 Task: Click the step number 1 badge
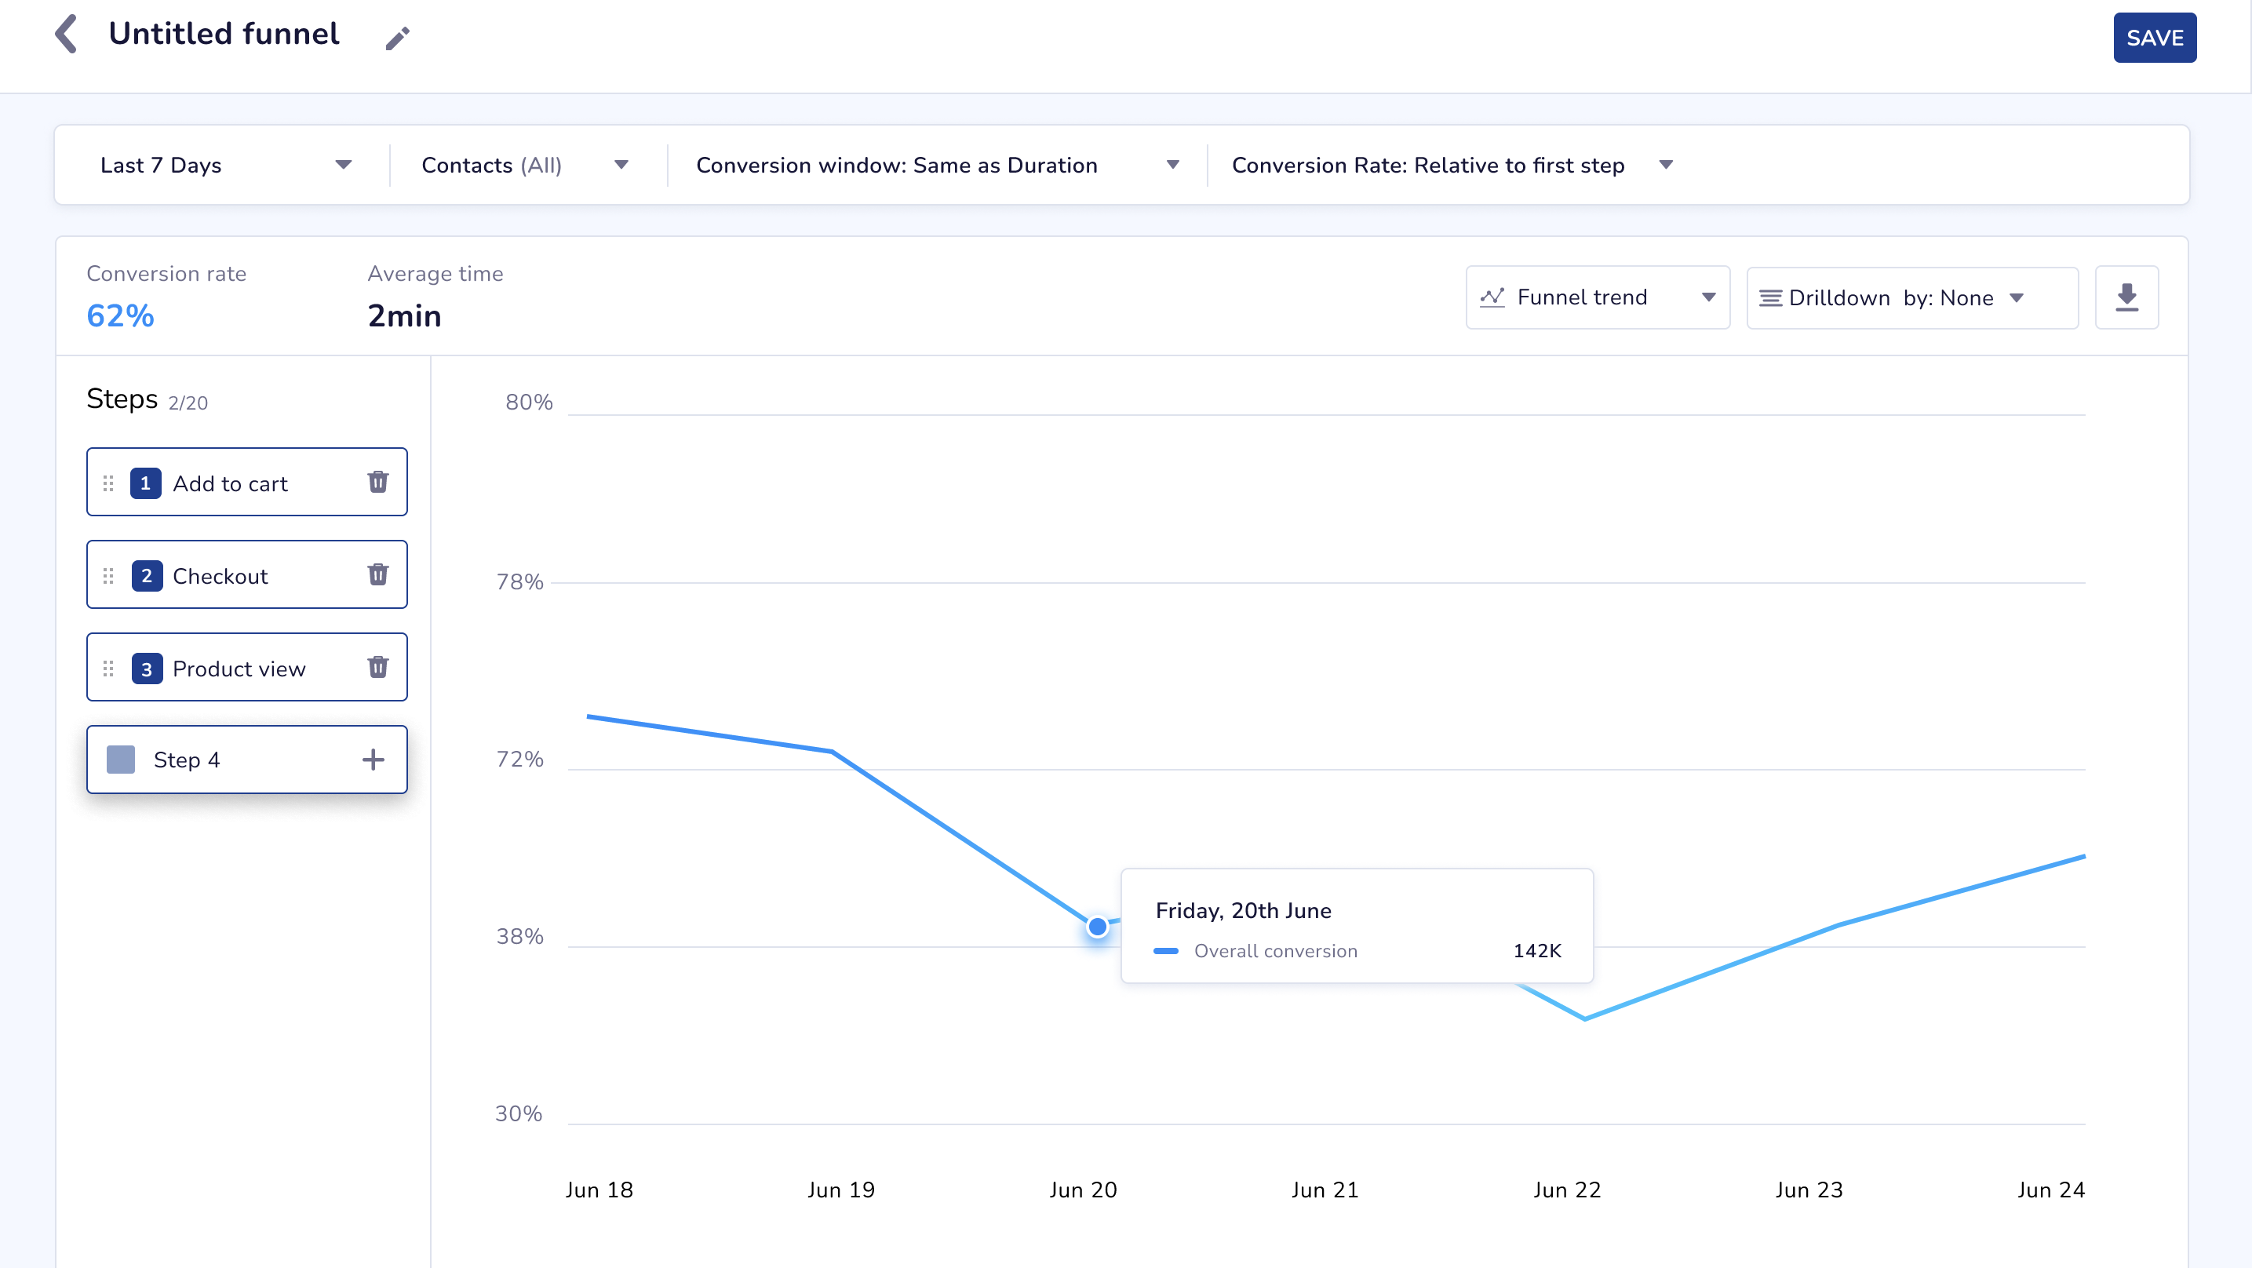coord(145,483)
